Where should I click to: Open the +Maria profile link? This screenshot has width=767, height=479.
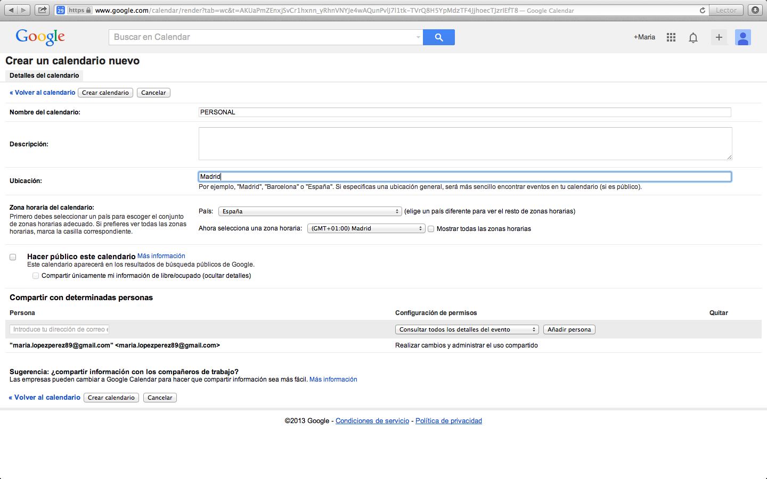click(x=644, y=37)
